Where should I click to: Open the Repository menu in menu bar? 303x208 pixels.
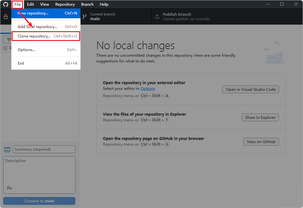[65, 4]
